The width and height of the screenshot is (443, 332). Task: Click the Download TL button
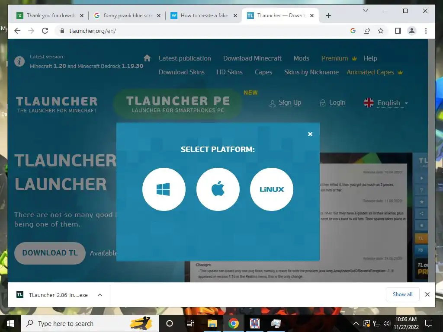[50, 253]
